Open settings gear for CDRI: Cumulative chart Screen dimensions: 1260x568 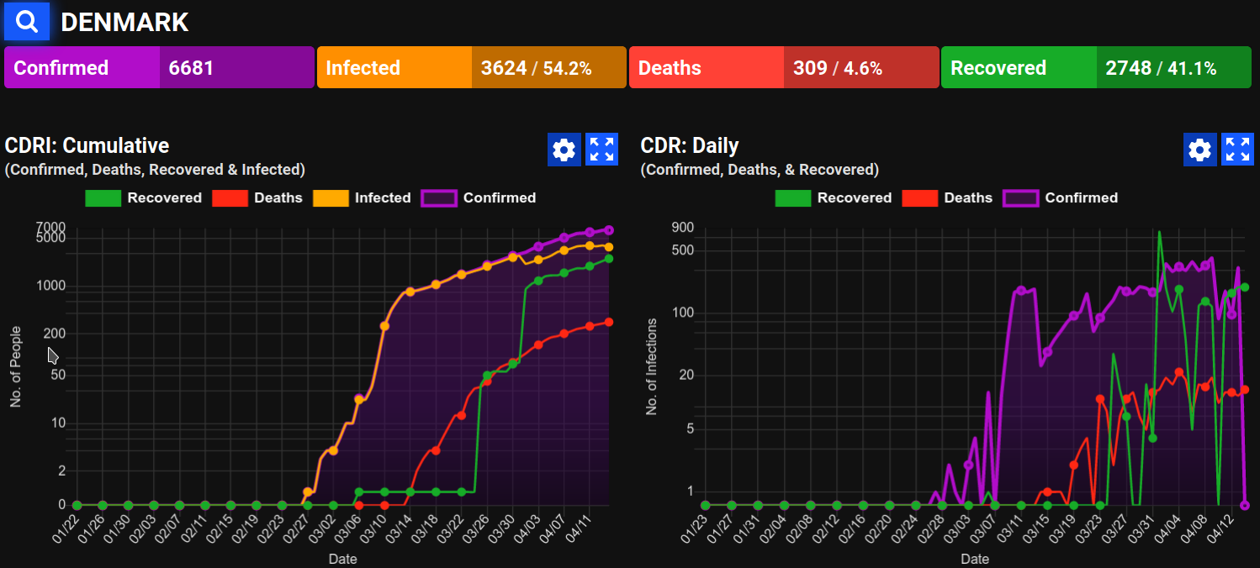click(564, 150)
